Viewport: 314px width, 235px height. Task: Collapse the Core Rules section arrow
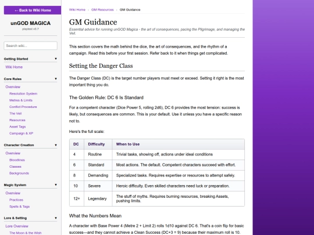56,79
